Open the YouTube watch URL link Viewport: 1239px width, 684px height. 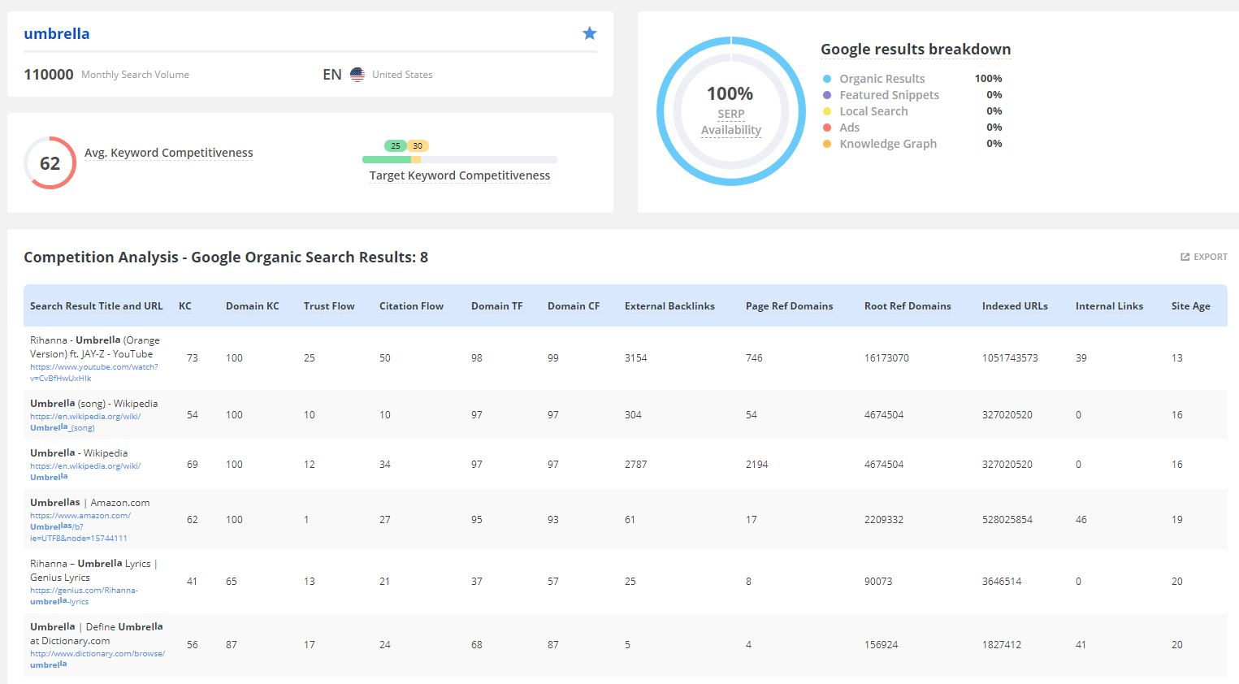pyautogui.click(x=94, y=372)
